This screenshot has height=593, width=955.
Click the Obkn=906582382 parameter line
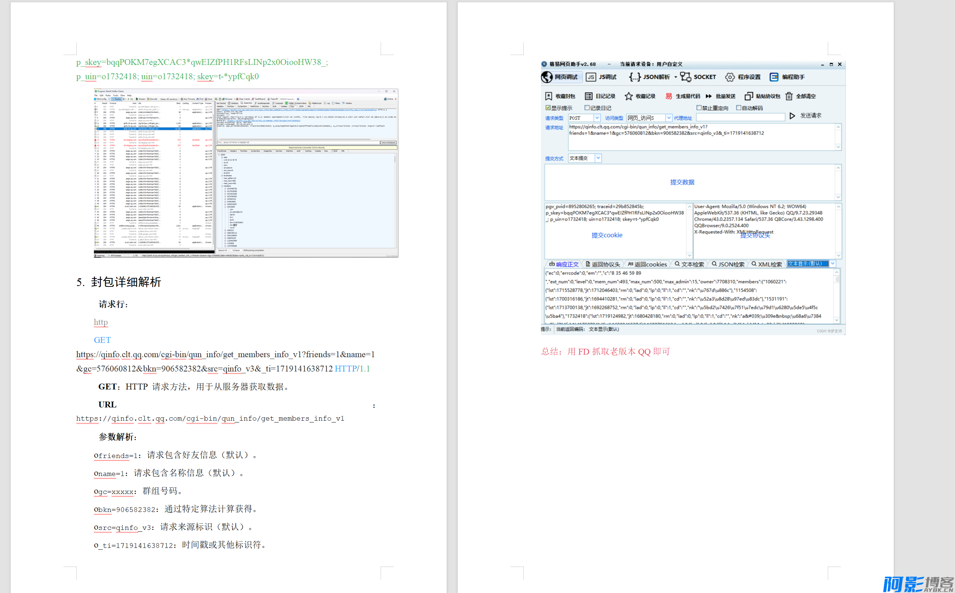pyautogui.click(x=176, y=509)
